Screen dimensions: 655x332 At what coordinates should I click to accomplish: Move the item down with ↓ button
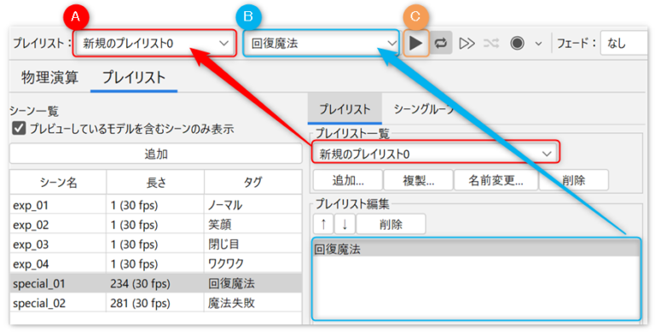345,224
